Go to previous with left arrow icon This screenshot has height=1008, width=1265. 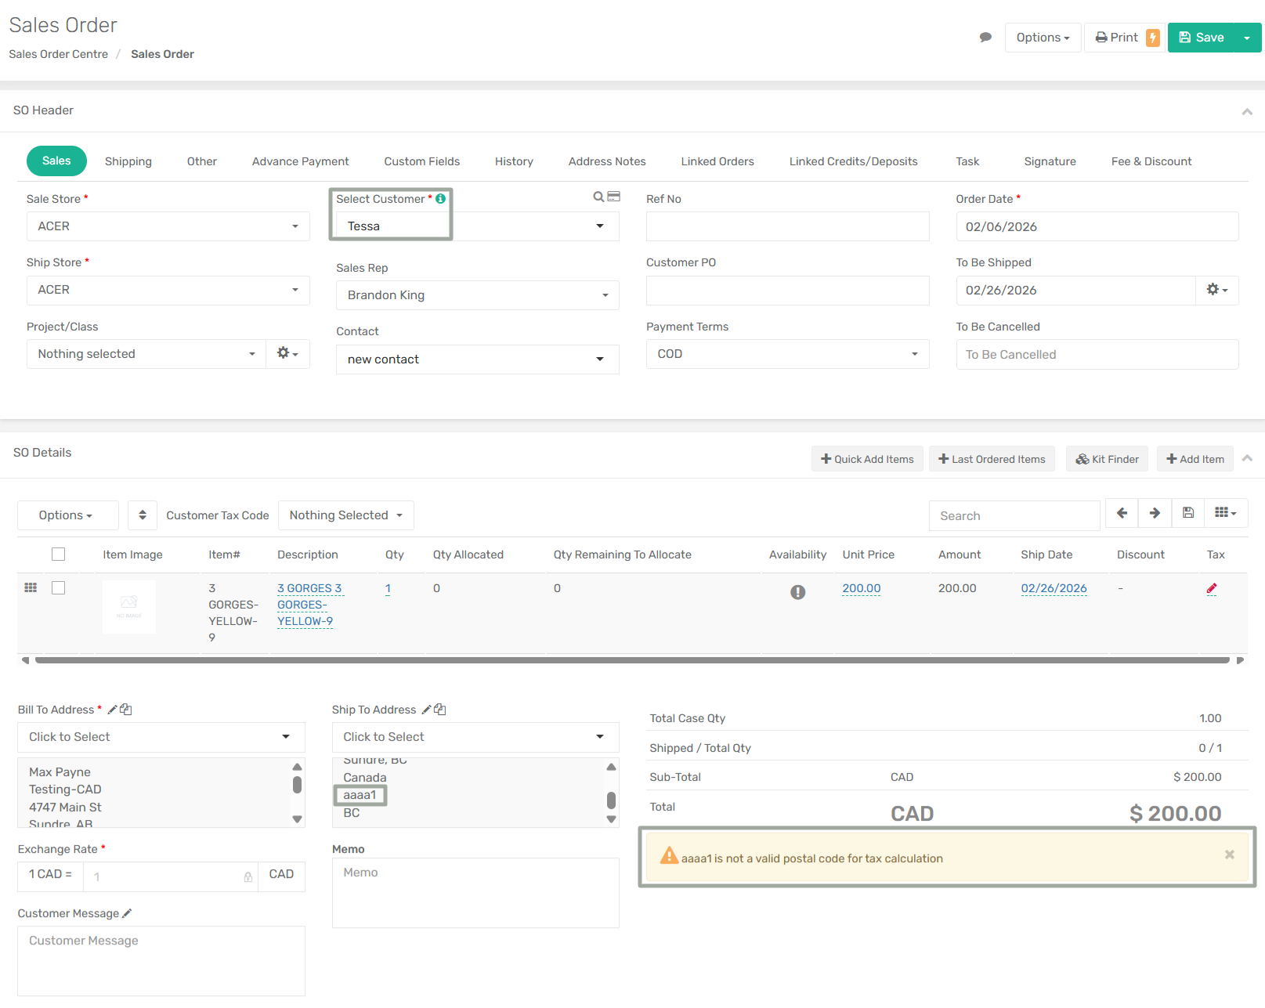(x=1122, y=513)
